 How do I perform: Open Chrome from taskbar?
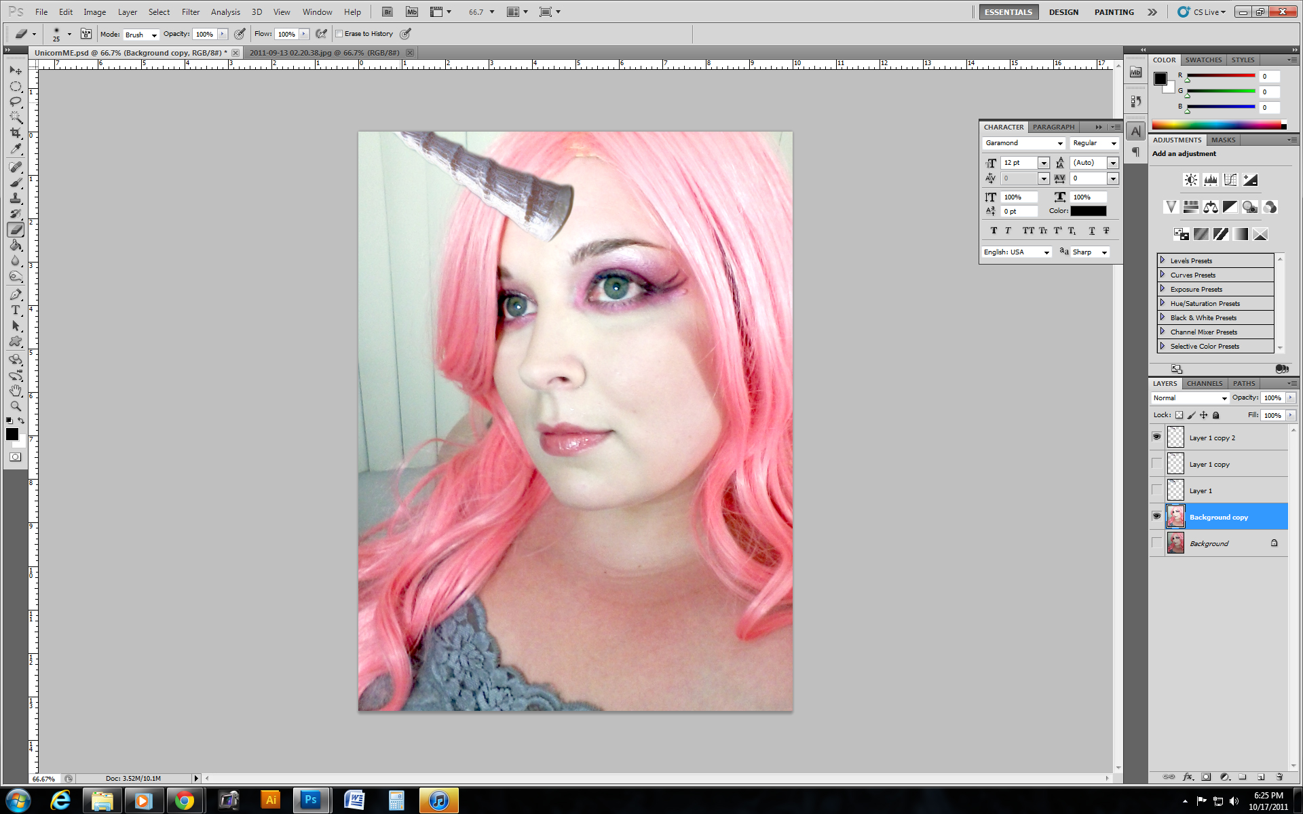pos(184,800)
